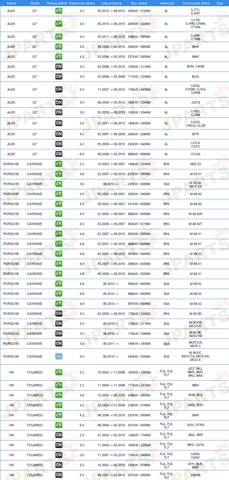Select diesel ON icon in Cayenne MCR.CB, MCV.VC row
Screen dimensions: 229x480
[59, 324]
